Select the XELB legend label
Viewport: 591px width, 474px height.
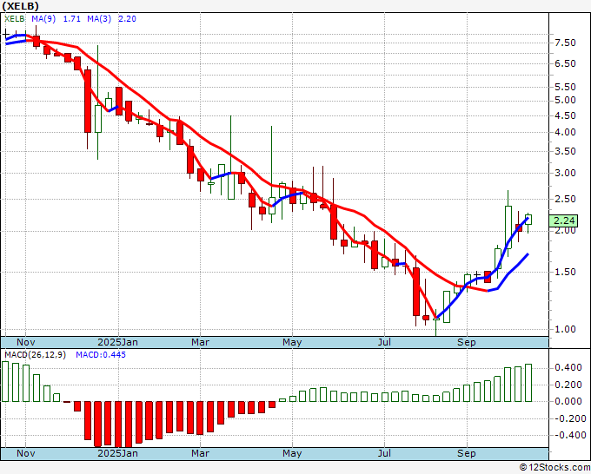(14, 19)
